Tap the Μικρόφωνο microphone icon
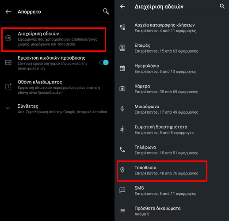Screen dimensions: 229x221 (122, 109)
